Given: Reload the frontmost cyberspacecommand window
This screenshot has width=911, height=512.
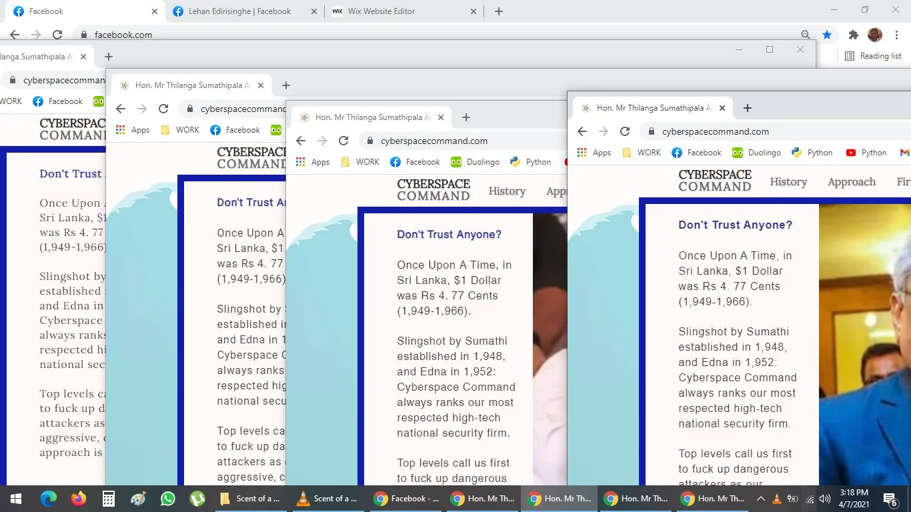Looking at the screenshot, I should [625, 131].
